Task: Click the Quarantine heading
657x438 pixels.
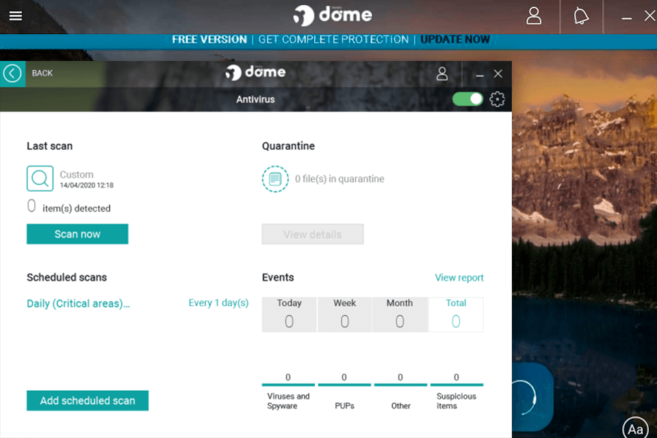Action: coord(288,146)
